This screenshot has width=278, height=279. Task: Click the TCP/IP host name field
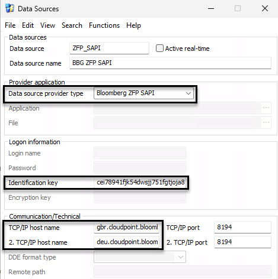[x=127, y=228]
